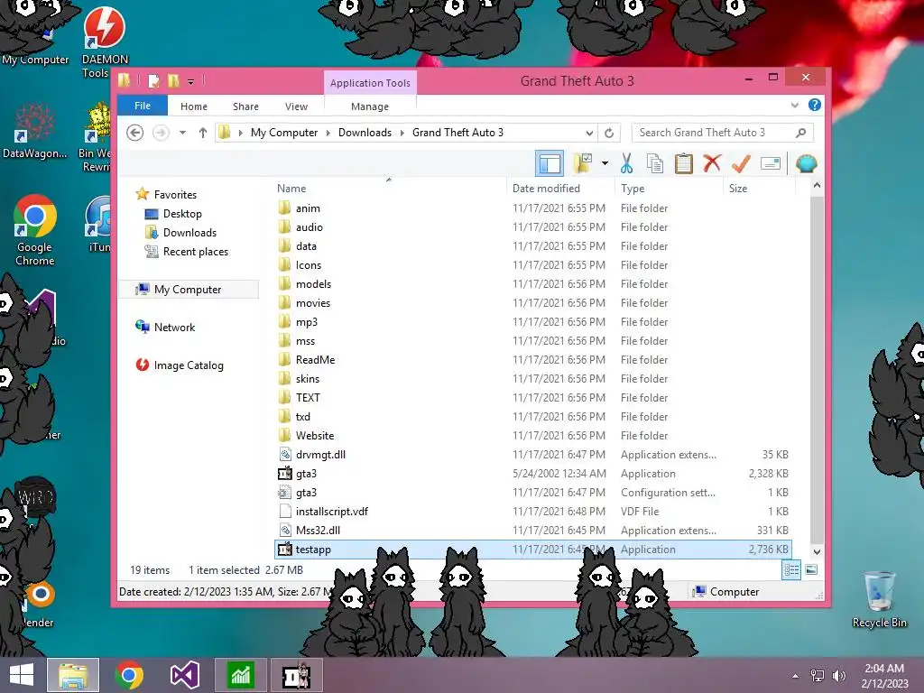Viewport: 924px width, 693px height.
Task: Open the Manage ribbon tab
Action: tap(370, 106)
